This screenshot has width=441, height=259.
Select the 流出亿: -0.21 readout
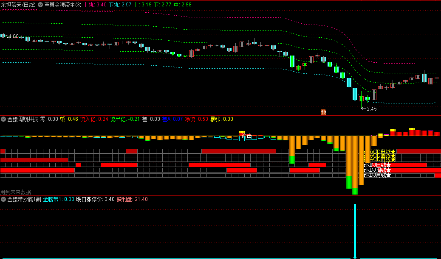[125, 119]
